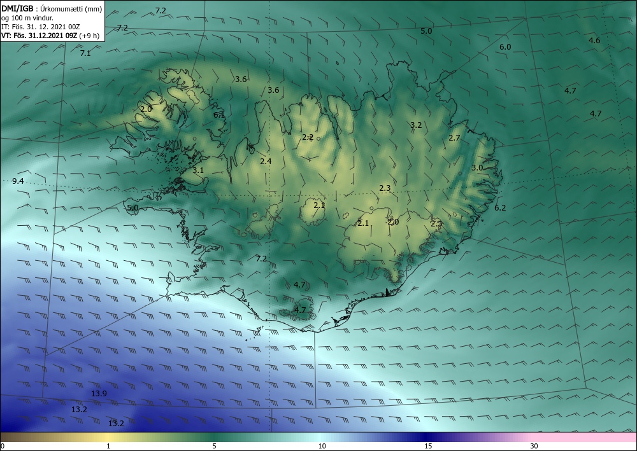Click the 30 tick on color scale

coord(534,447)
